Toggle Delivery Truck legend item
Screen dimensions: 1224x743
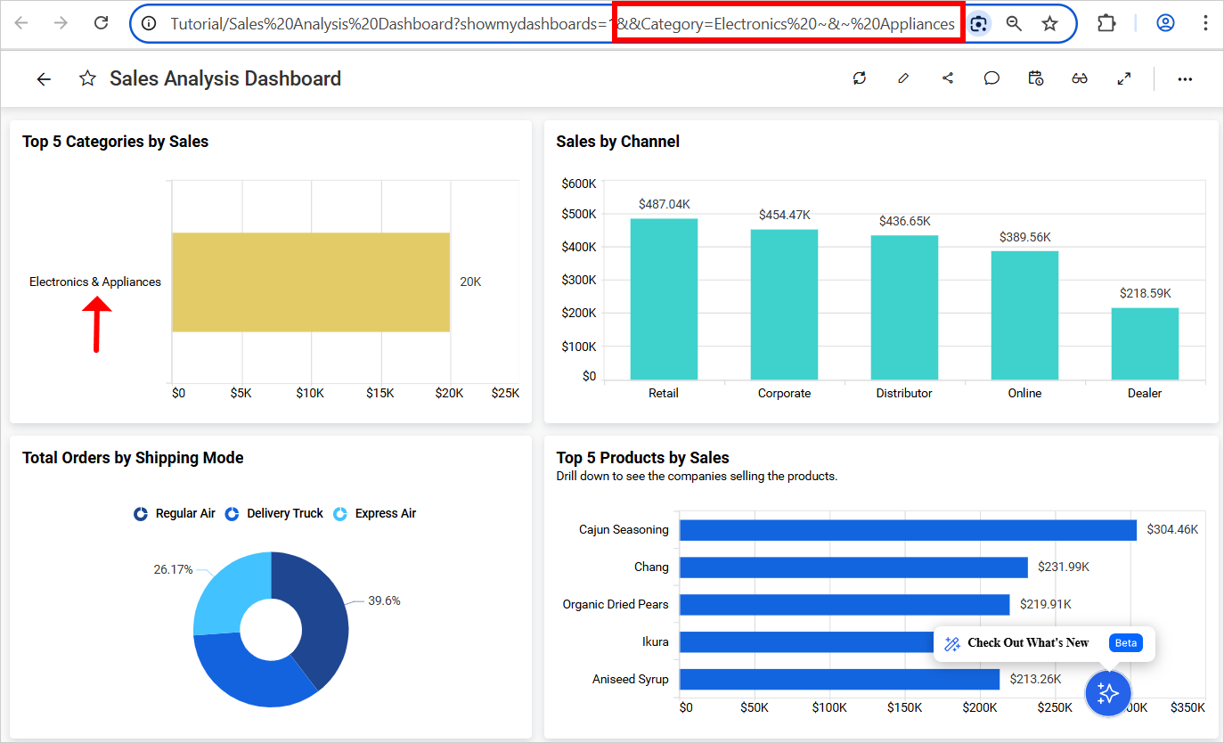tap(274, 513)
